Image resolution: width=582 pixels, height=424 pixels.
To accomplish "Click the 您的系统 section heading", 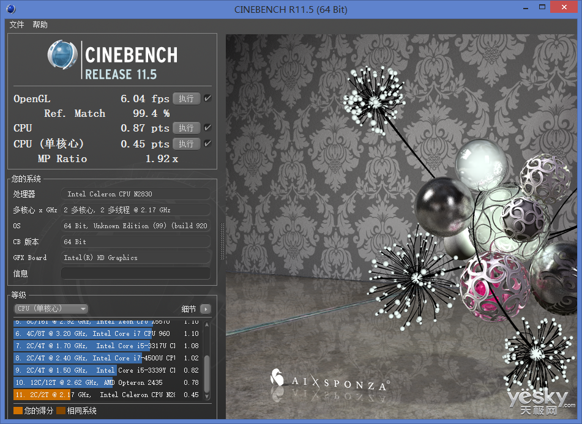I will [x=26, y=179].
